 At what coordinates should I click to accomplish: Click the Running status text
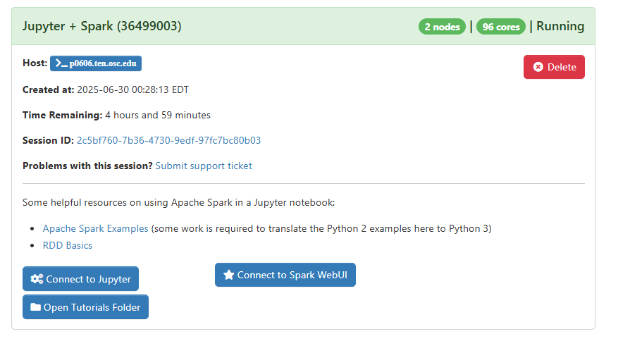tap(560, 26)
